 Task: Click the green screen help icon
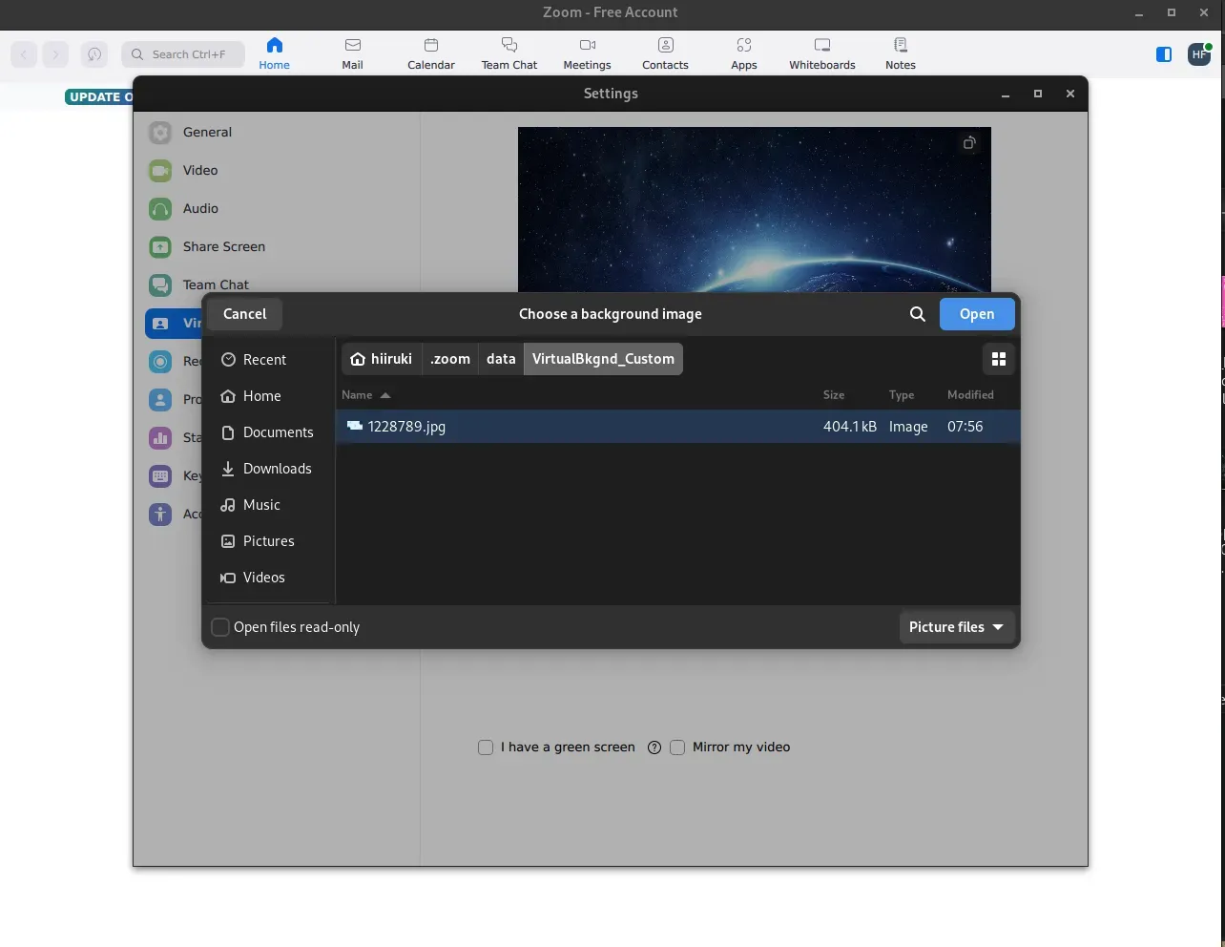(654, 747)
